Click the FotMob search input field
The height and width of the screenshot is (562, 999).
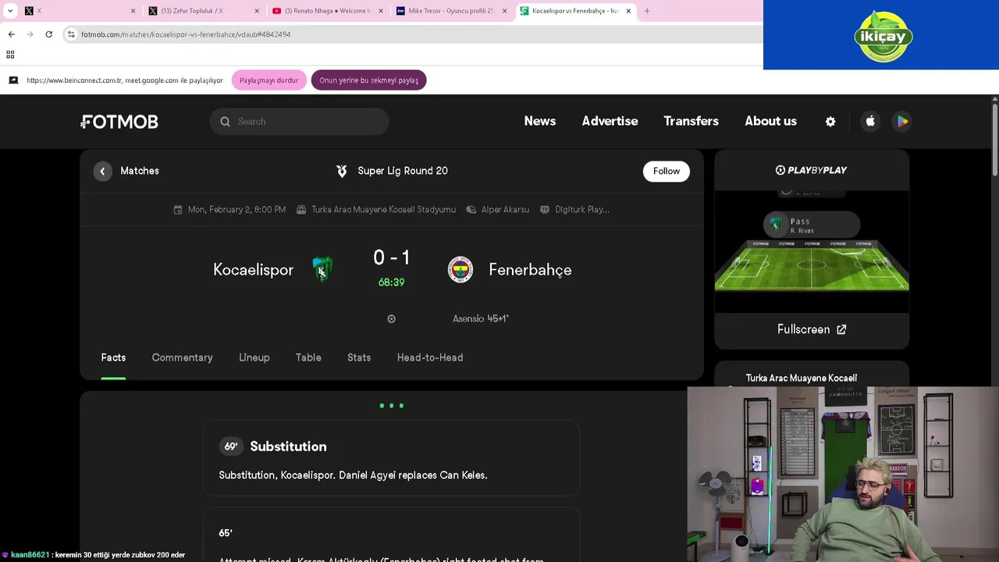(x=299, y=122)
